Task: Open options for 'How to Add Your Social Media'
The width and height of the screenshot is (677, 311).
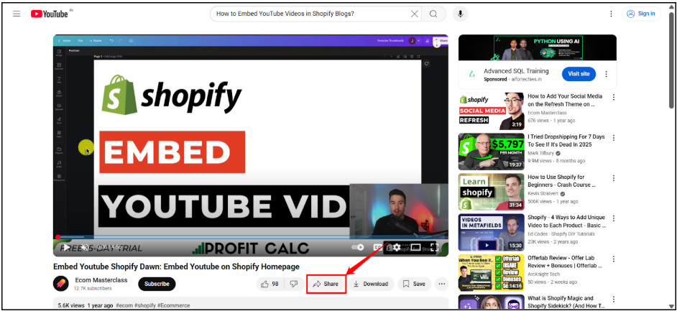Action: tap(614, 97)
